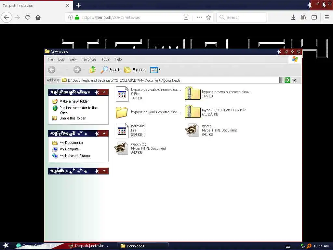Reload the Temp.sh page
Image resolution: width=333 pixels, height=250 pixels.
pyautogui.click(x=28, y=17)
